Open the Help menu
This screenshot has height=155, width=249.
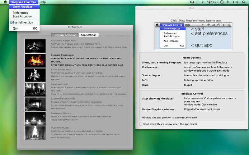(x=43, y=2)
